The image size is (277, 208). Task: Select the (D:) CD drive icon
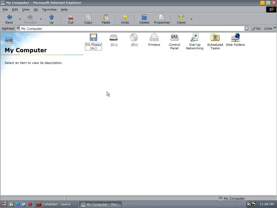click(x=134, y=37)
